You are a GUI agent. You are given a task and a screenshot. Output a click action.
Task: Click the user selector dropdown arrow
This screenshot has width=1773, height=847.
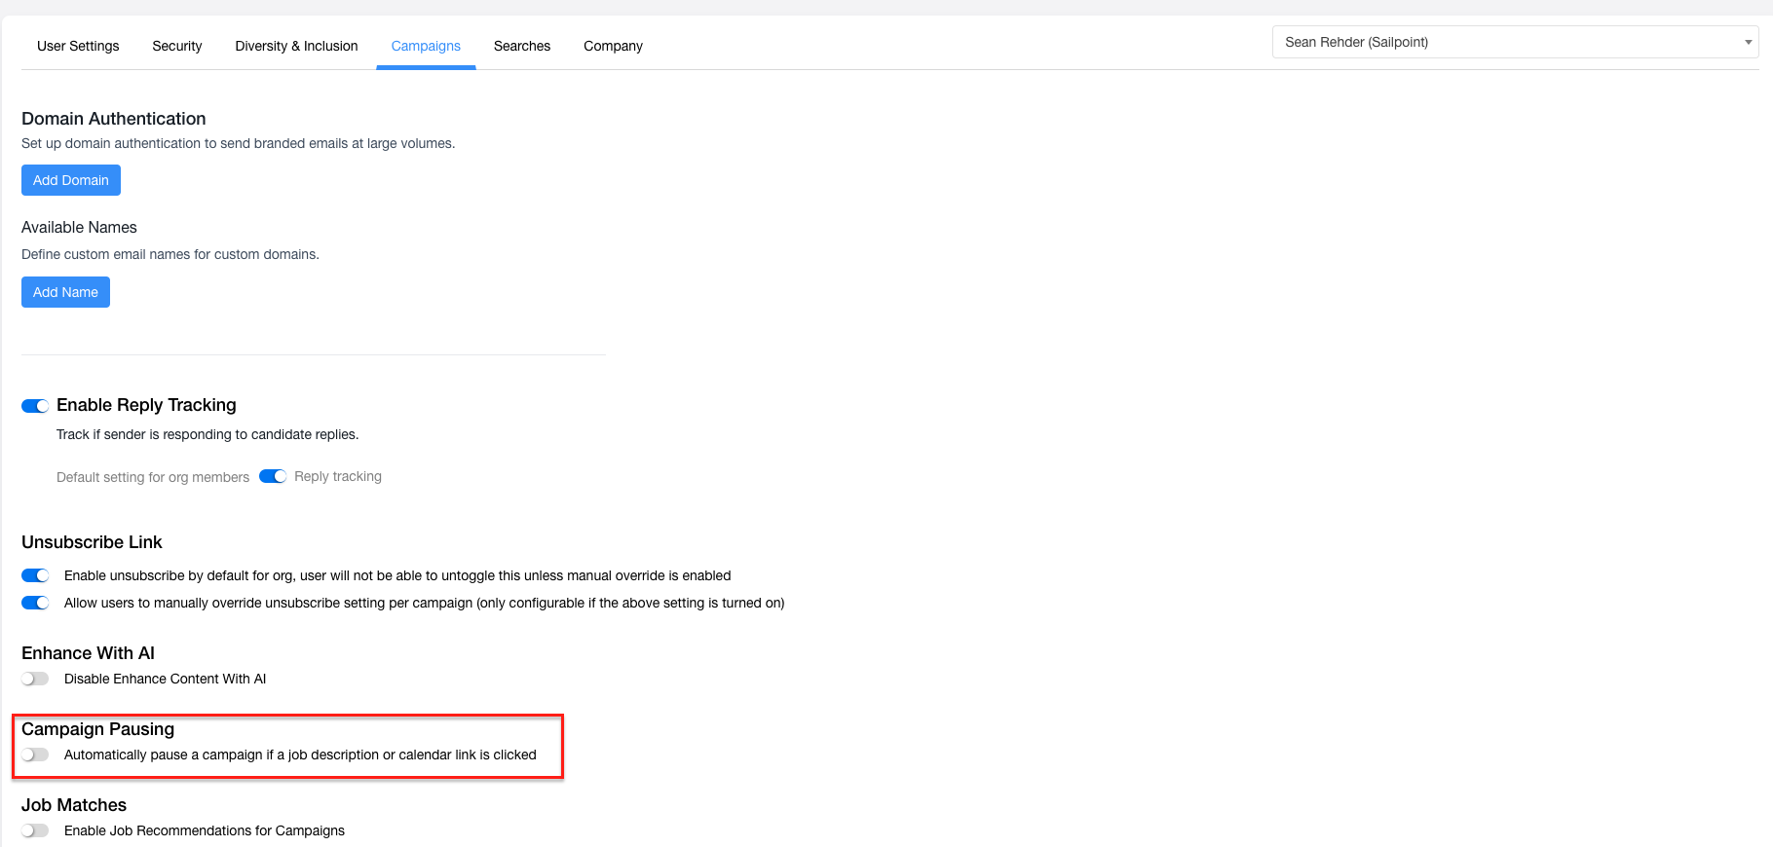1748,42
